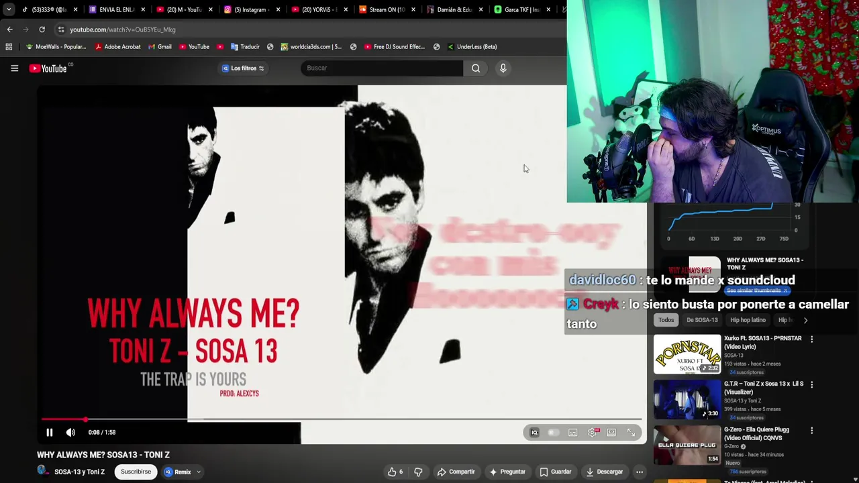Open the MoeWalls bookmark
This screenshot has width=859, height=483.
pyautogui.click(x=55, y=47)
